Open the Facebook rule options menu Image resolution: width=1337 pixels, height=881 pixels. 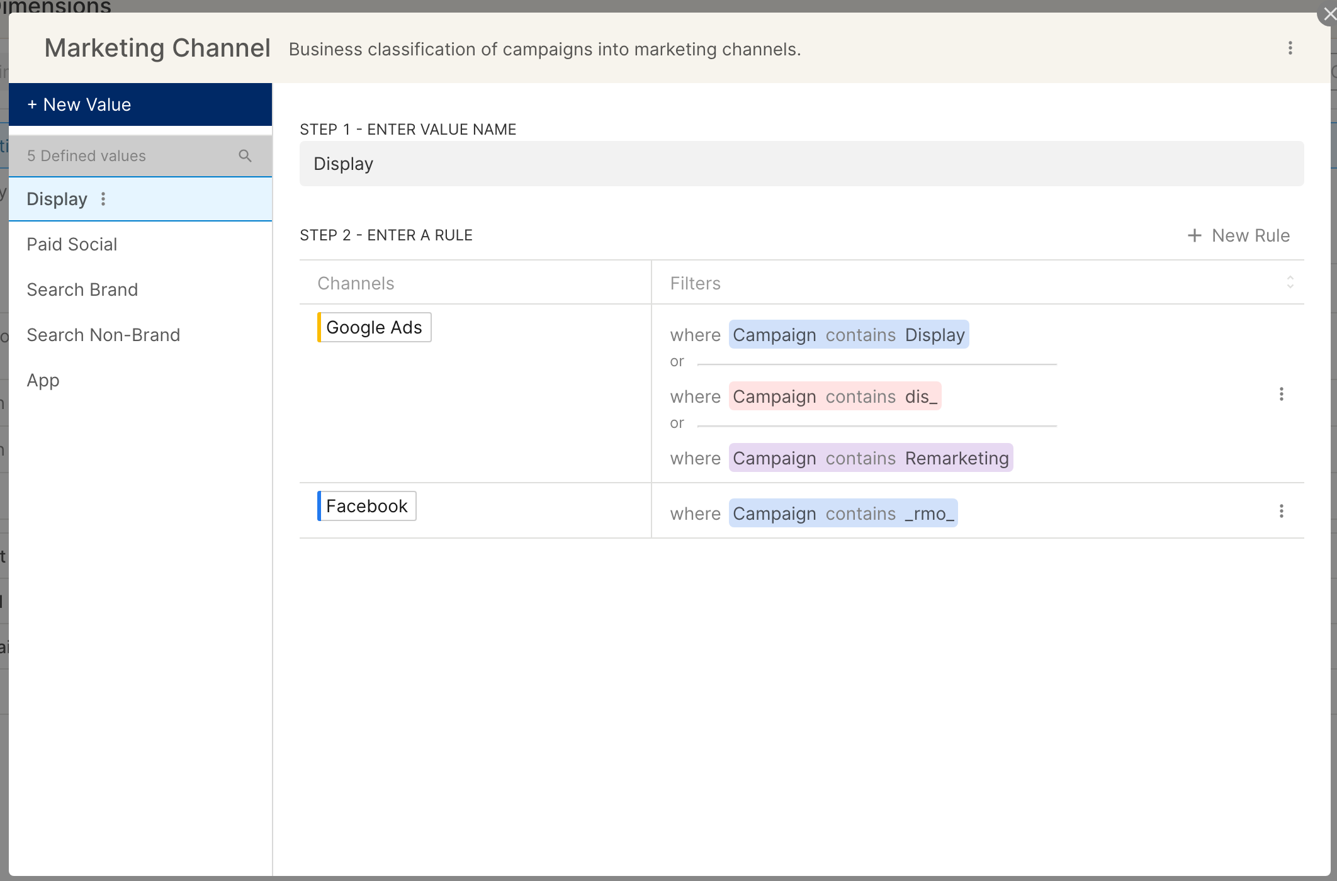click(x=1281, y=512)
